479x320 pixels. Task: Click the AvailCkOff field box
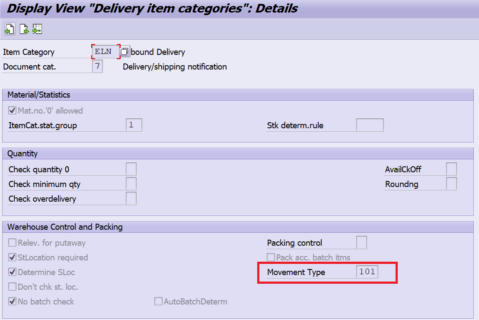click(451, 169)
